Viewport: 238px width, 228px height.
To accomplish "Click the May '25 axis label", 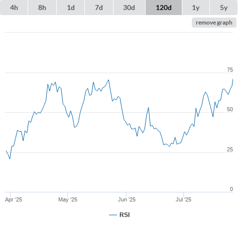I will pyautogui.click(x=68, y=199).
